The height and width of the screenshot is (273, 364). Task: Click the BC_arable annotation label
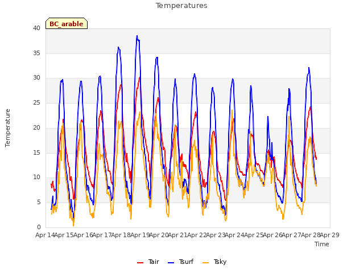(67, 23)
